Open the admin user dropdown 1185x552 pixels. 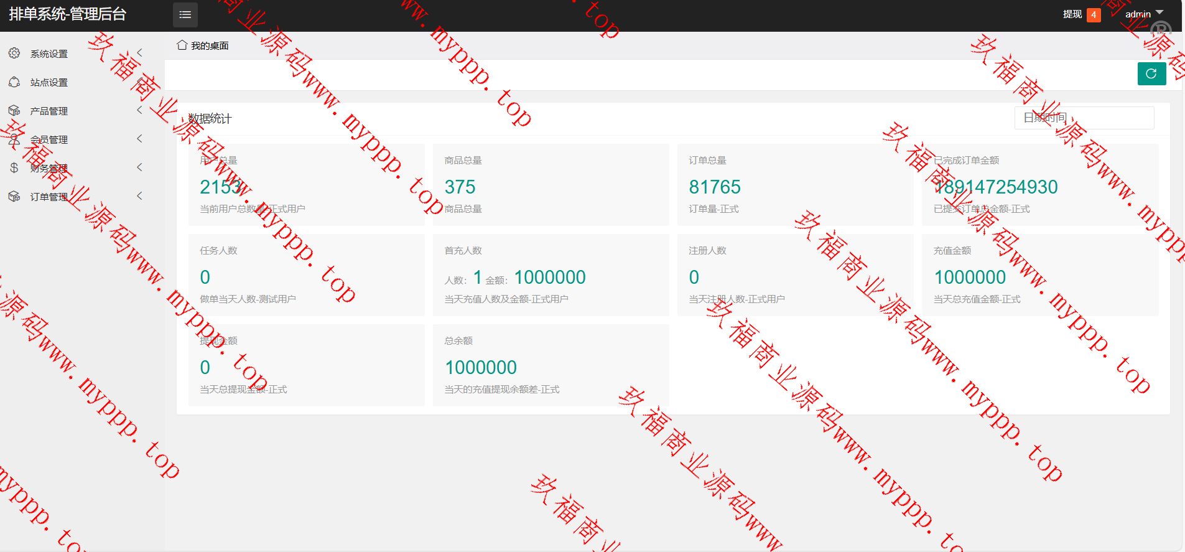click(x=1144, y=14)
